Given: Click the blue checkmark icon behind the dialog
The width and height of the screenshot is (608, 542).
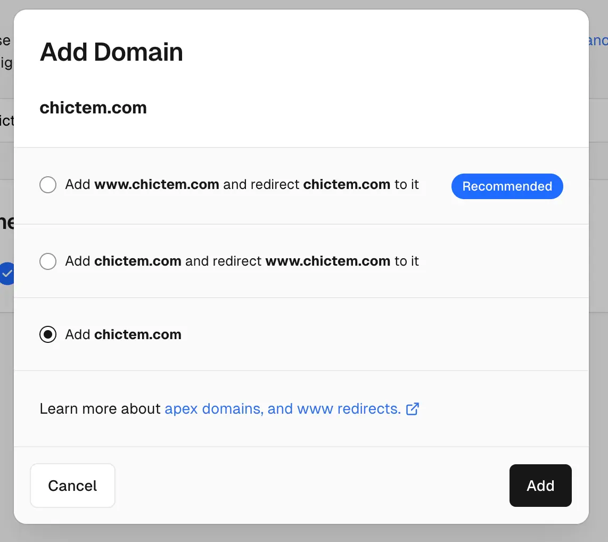Looking at the screenshot, I should click(x=7, y=274).
